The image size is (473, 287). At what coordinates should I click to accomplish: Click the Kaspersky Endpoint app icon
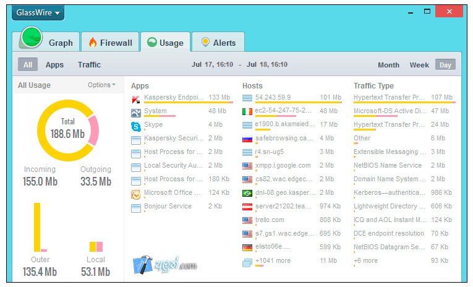tap(136, 99)
